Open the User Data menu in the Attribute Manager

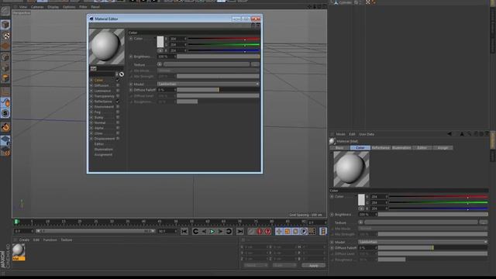[367, 134]
